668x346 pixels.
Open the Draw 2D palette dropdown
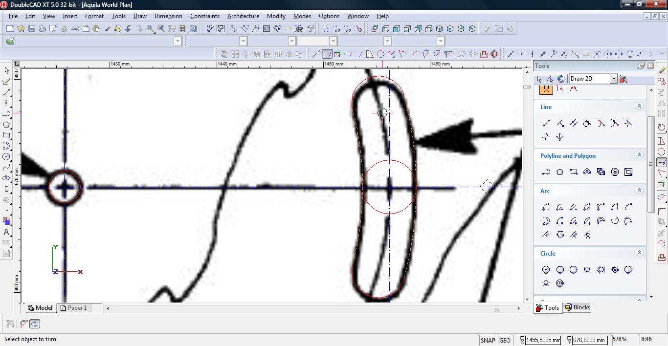coord(613,79)
